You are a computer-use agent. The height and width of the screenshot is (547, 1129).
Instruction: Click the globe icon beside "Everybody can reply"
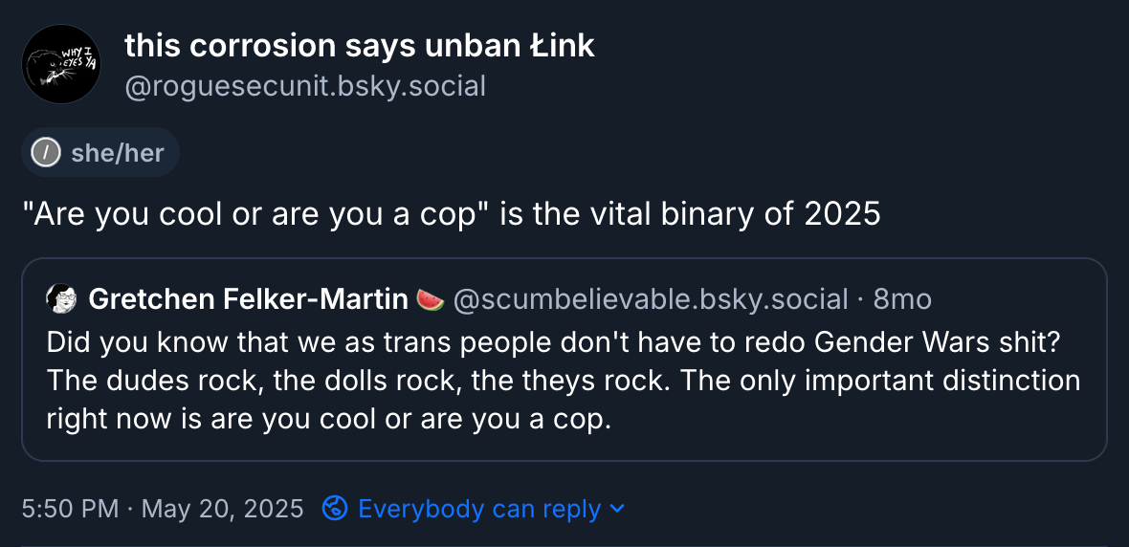pos(335,508)
